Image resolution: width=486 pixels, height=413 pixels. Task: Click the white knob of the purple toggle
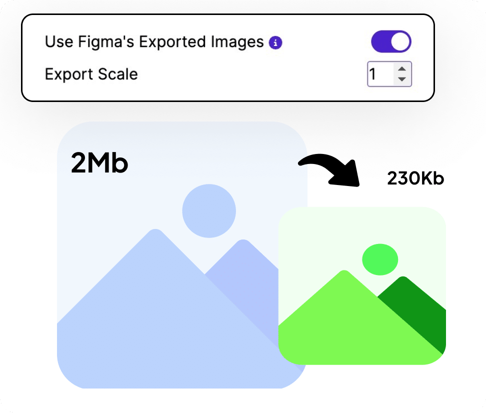[x=400, y=41]
